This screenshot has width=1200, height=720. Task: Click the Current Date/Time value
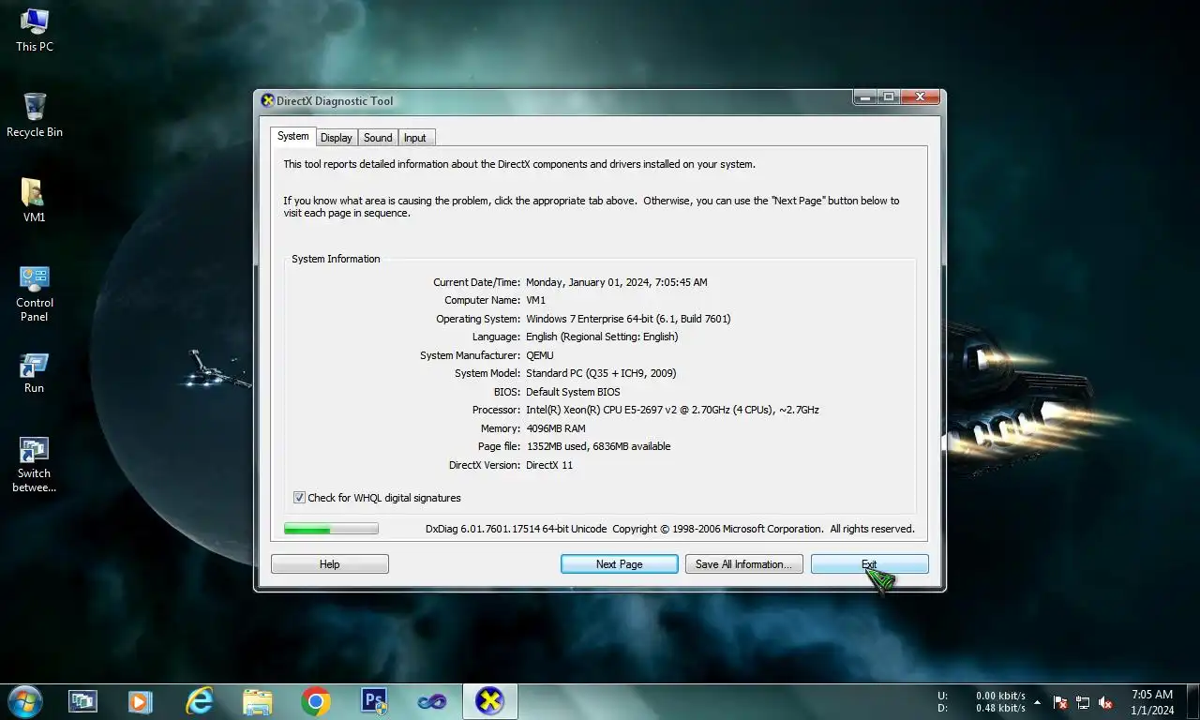pos(617,282)
